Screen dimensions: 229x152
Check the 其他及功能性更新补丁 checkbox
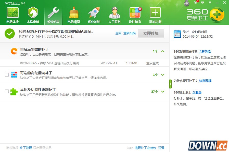pos(7,91)
